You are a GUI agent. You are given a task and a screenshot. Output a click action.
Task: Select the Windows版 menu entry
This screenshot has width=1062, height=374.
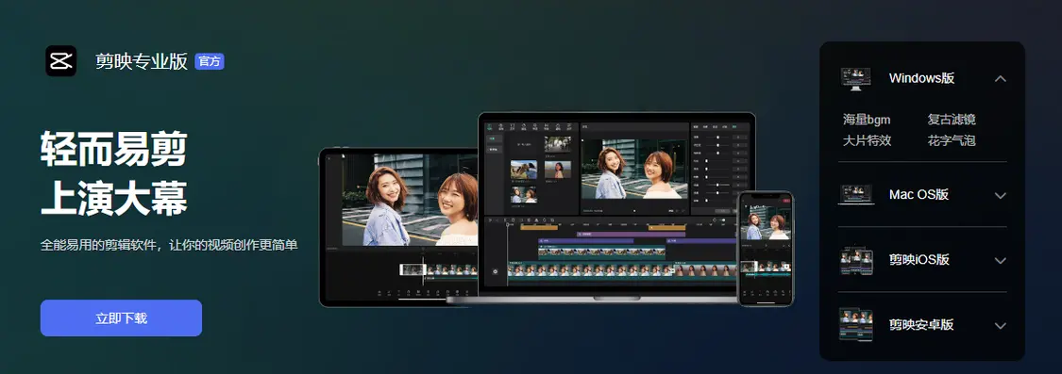tap(922, 78)
